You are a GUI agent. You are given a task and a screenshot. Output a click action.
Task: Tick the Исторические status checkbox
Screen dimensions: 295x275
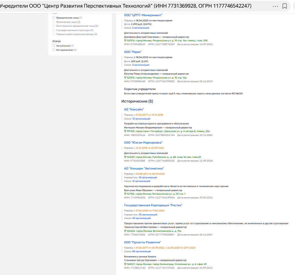(54, 50)
